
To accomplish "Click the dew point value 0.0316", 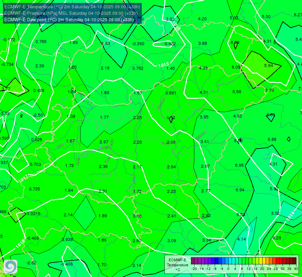I will point(34,214).
